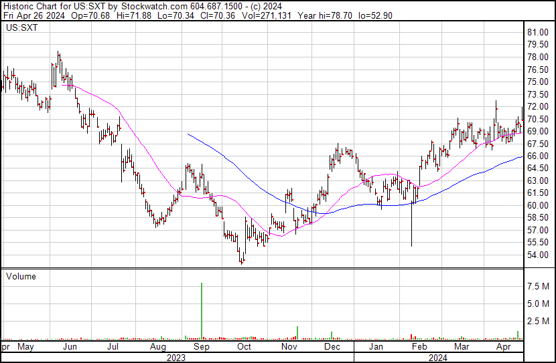Click the Dec month label
This screenshot has width=556, height=363.
332,347
